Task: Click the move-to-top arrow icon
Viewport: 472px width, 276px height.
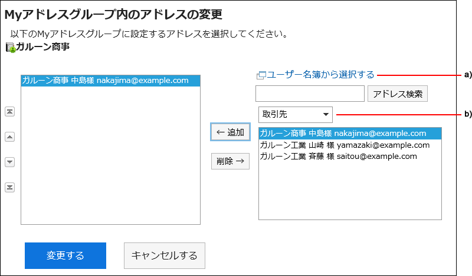Action: [x=9, y=112]
